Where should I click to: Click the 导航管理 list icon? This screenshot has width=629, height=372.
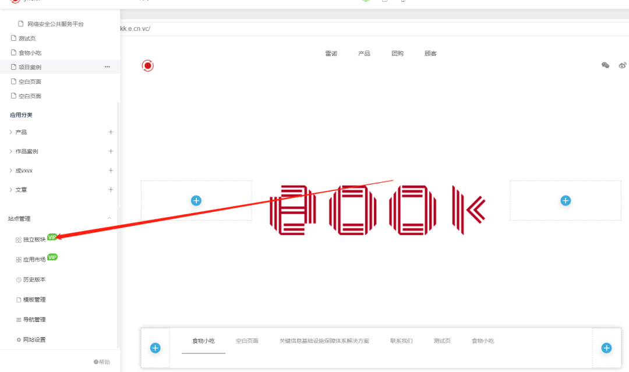pos(19,320)
